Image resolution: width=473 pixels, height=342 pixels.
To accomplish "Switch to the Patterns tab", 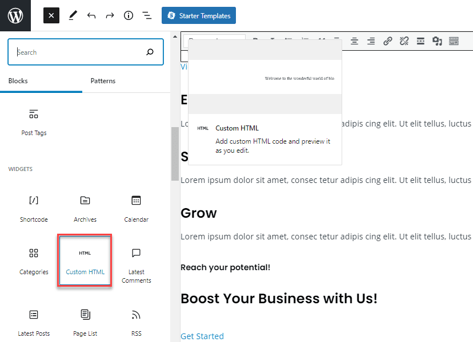I will 103,81.
